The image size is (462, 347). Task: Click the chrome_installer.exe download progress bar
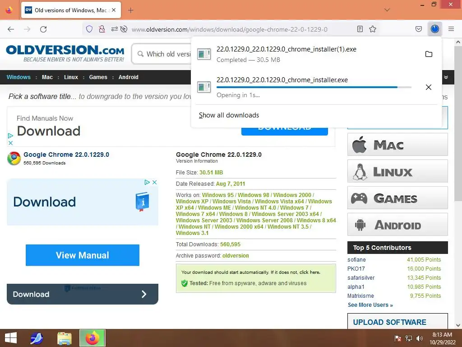click(x=314, y=87)
